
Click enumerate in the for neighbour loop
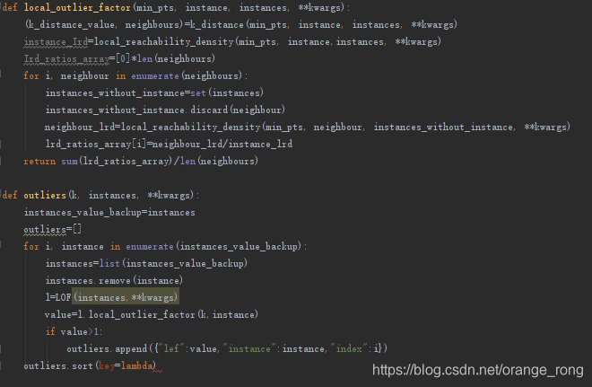(155, 75)
